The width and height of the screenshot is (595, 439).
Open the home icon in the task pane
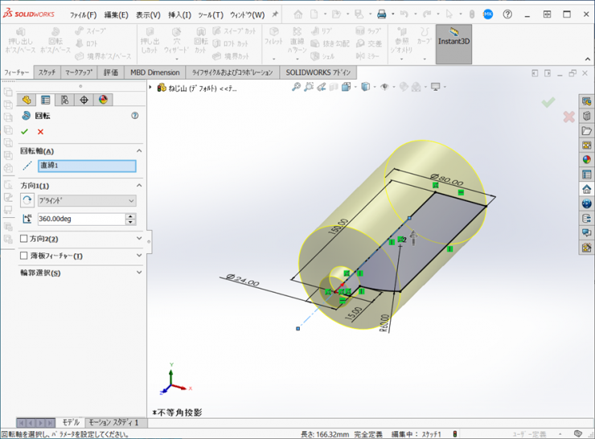click(586, 189)
